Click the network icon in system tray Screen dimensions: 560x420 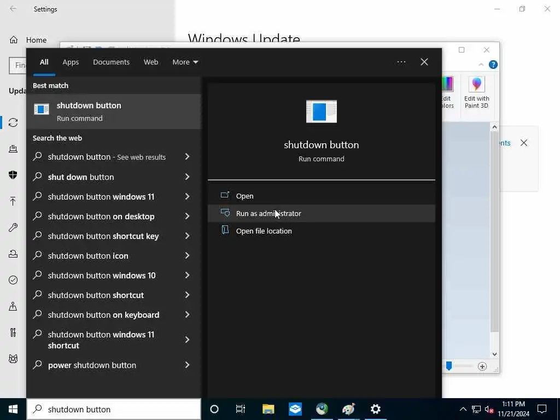click(x=476, y=409)
